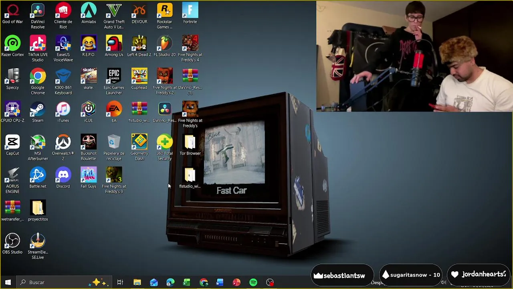Open the Papelera de reciclaje bin
The width and height of the screenshot is (513, 289).
click(114, 148)
